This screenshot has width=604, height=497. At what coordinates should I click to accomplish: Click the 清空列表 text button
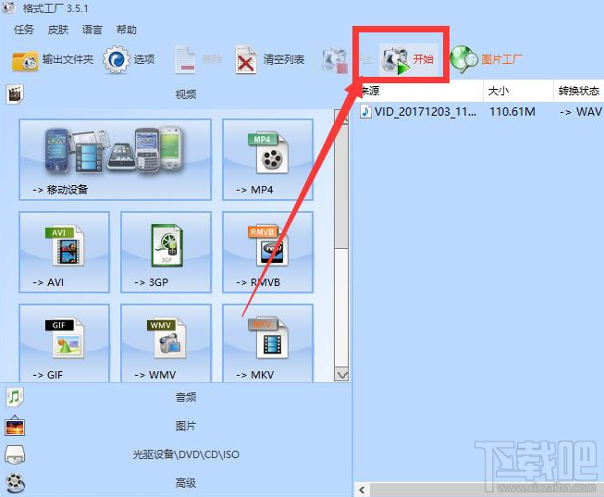pyautogui.click(x=284, y=59)
